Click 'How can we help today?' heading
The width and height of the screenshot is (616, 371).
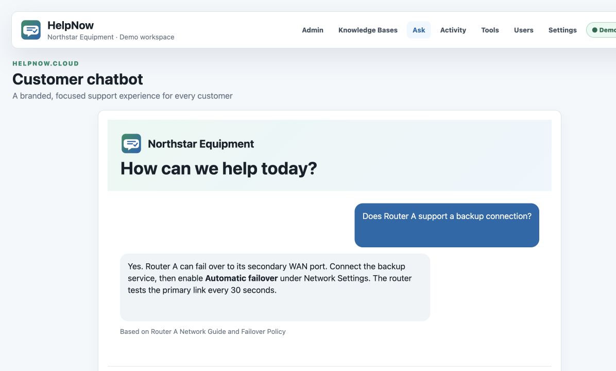[218, 168]
